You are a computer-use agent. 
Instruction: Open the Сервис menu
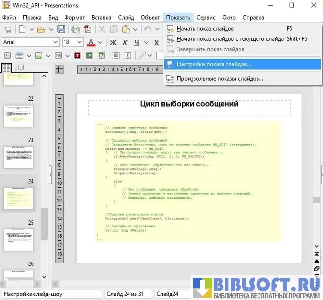(206, 17)
